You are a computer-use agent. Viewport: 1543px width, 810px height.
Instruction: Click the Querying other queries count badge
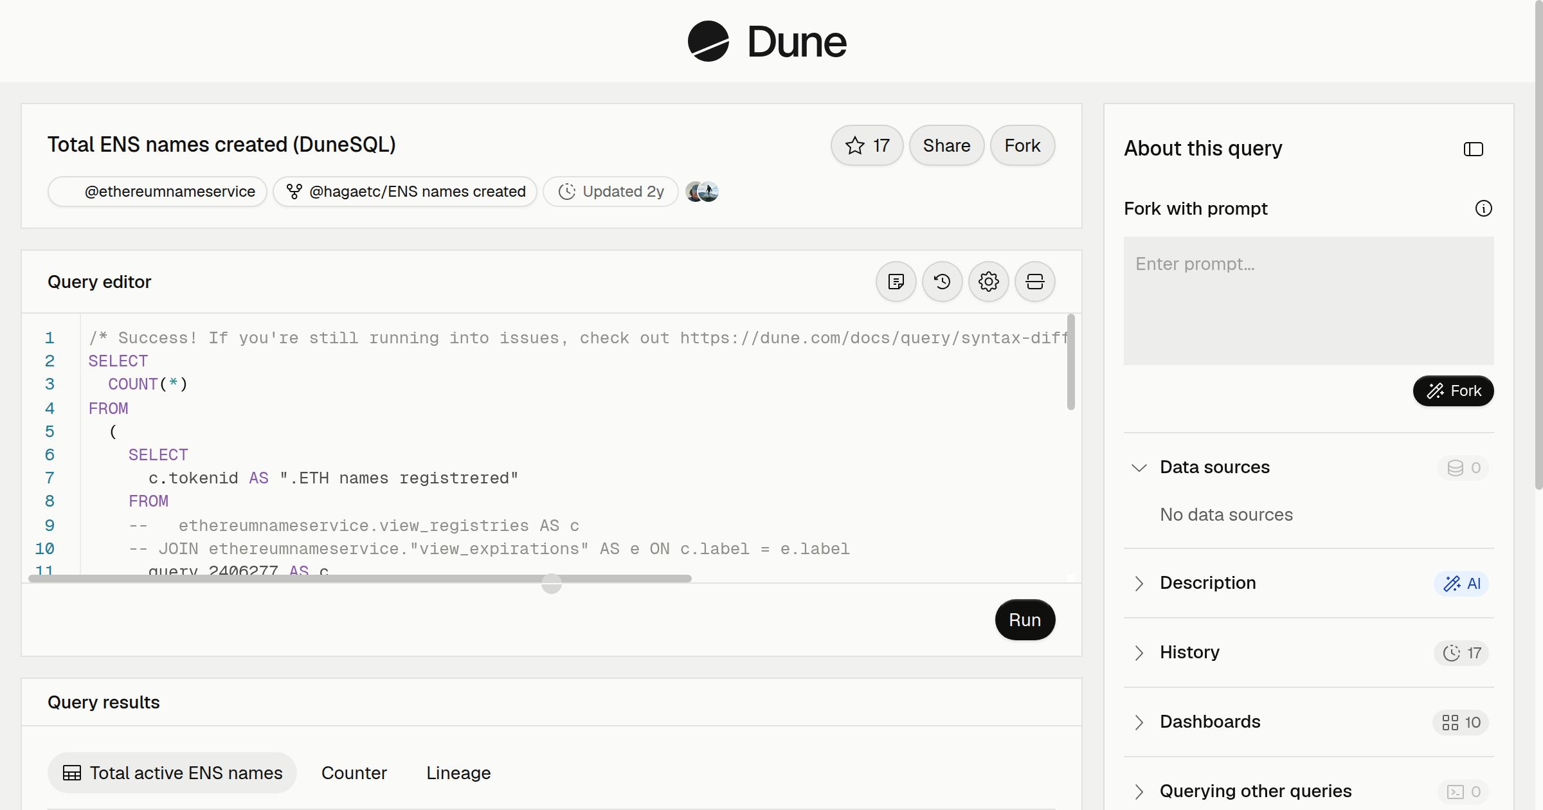[1463, 791]
